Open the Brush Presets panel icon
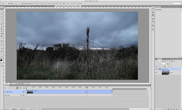The image size is (182, 110). [153, 22]
